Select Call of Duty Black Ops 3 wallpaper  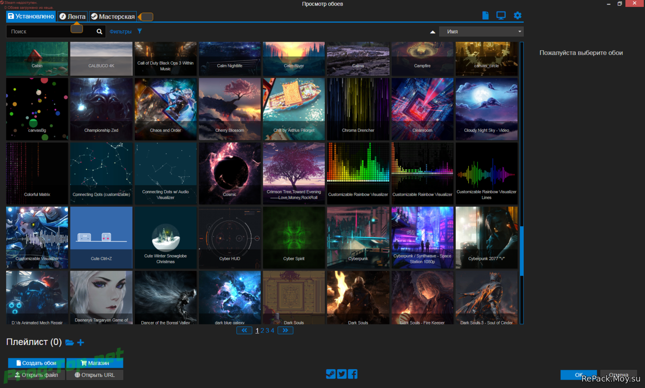point(166,59)
